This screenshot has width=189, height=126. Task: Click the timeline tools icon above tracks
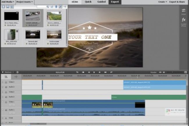6,76
